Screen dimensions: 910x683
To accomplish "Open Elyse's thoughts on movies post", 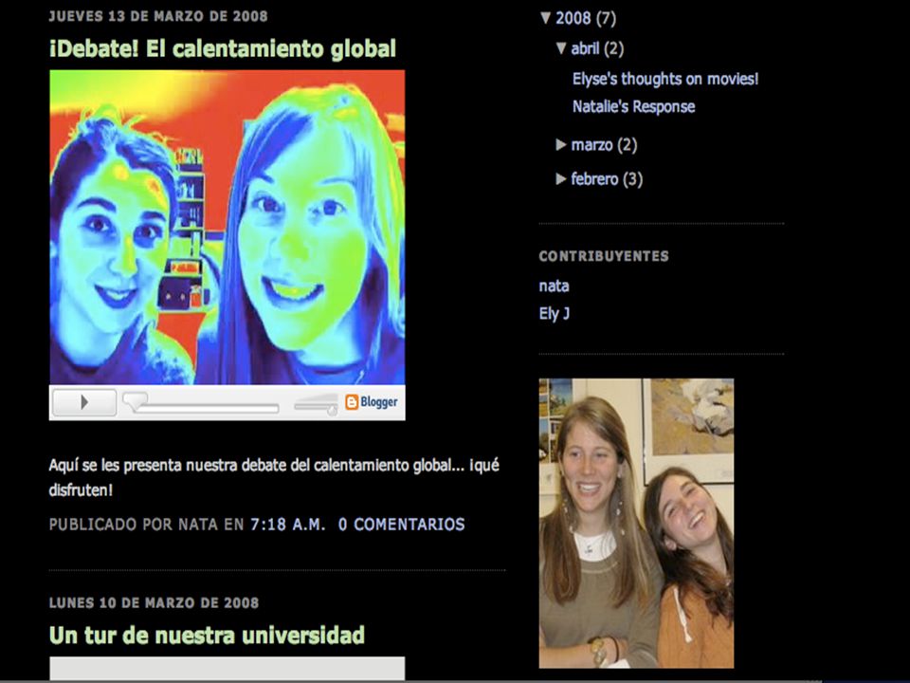I will (x=665, y=79).
